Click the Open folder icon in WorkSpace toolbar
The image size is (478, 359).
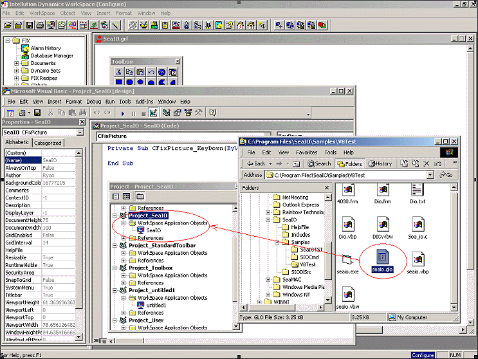pos(8,25)
